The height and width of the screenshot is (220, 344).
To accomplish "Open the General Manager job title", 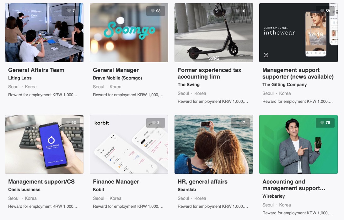I will [116, 70].
